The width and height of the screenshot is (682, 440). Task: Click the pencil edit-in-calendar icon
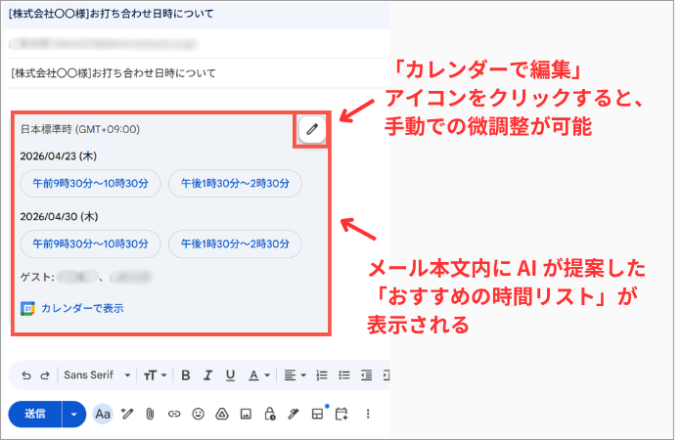coord(312,130)
